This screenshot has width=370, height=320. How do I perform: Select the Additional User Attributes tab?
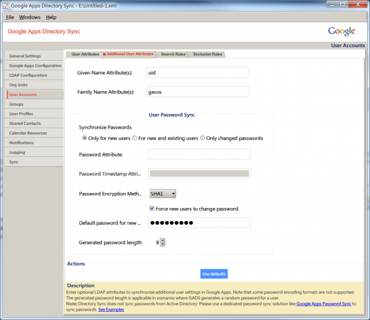(x=128, y=54)
